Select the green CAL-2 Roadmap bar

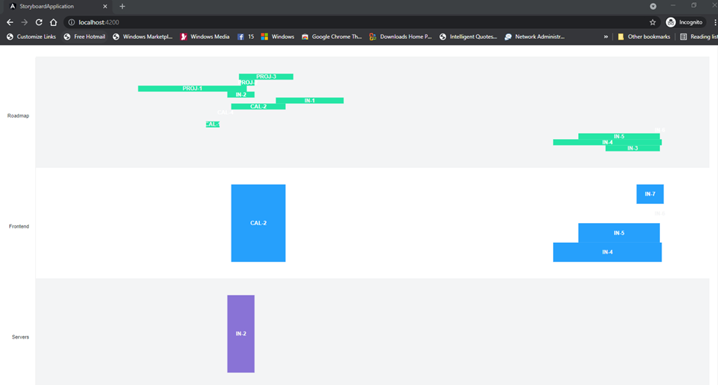click(x=258, y=106)
